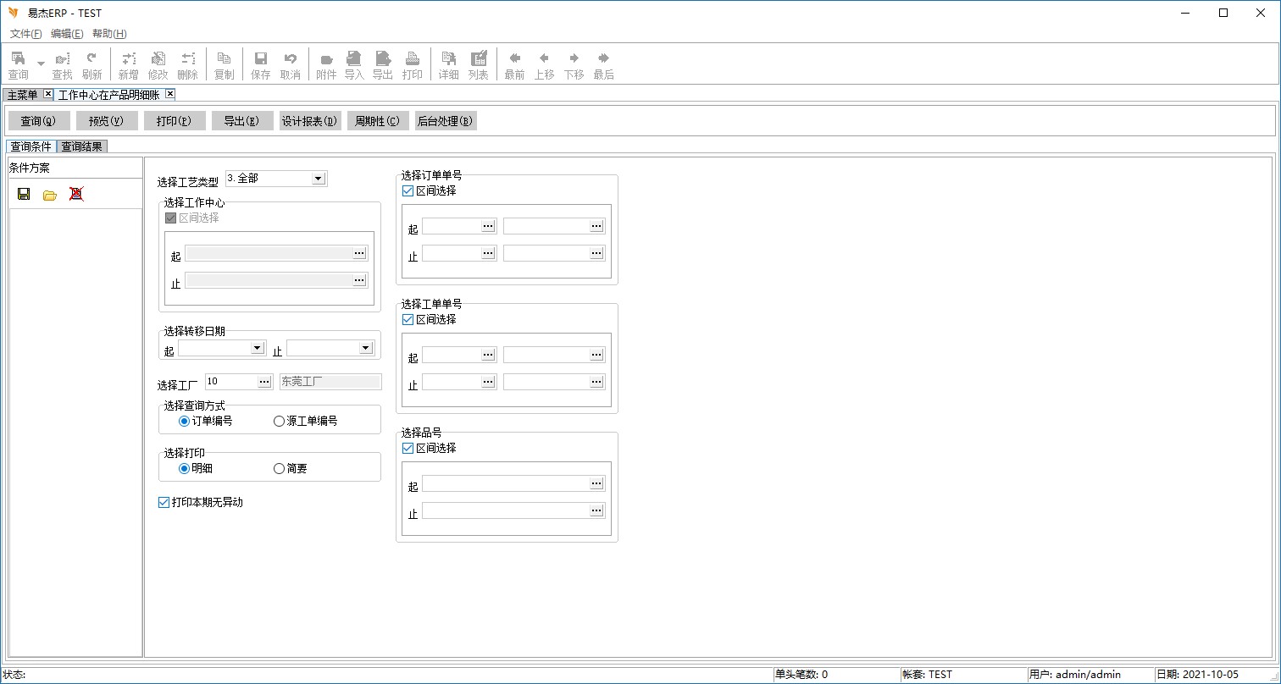
Task: Select the 源工单编号 radio option
Action: (279, 422)
